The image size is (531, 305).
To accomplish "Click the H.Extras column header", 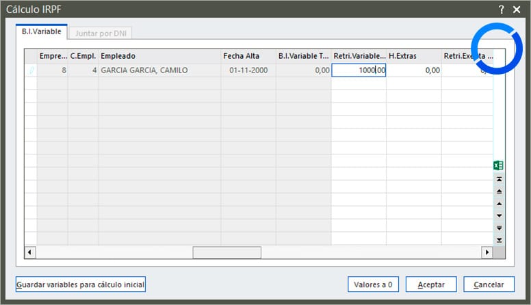I will pos(414,56).
